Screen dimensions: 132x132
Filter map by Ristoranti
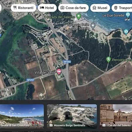[x=23, y=8]
